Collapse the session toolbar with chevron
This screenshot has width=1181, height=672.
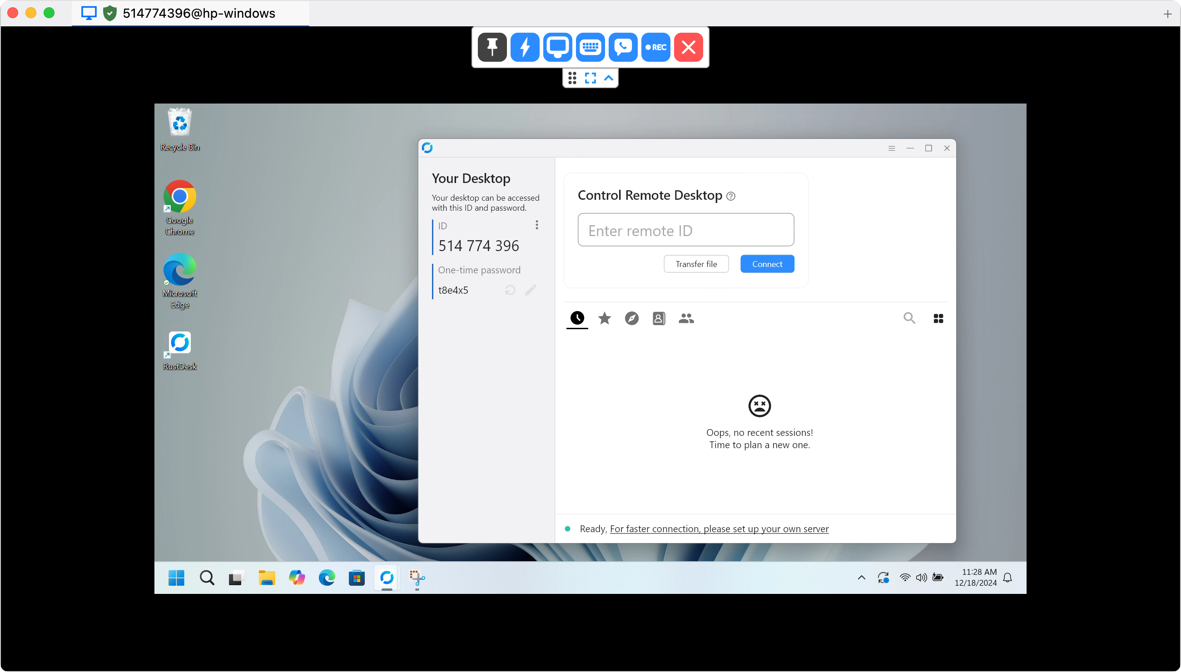coord(609,78)
